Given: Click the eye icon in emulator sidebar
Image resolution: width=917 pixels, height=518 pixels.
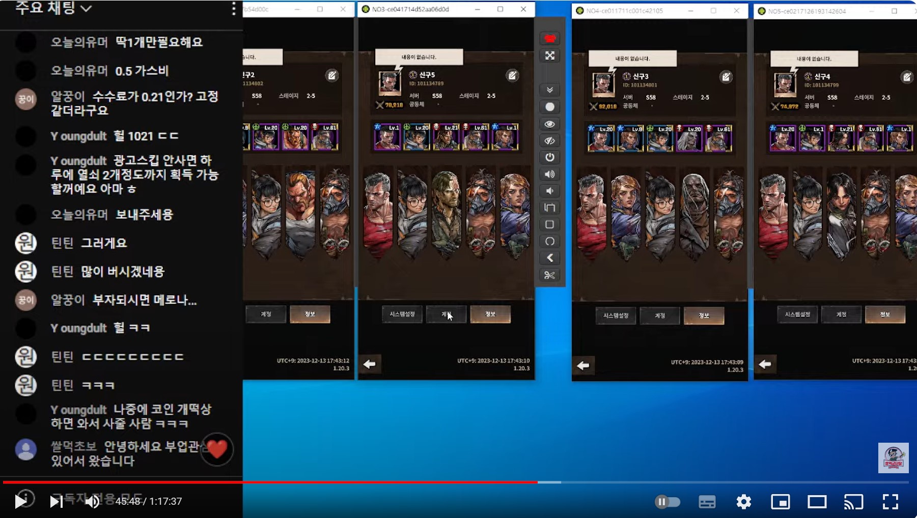Looking at the screenshot, I should click(x=549, y=124).
